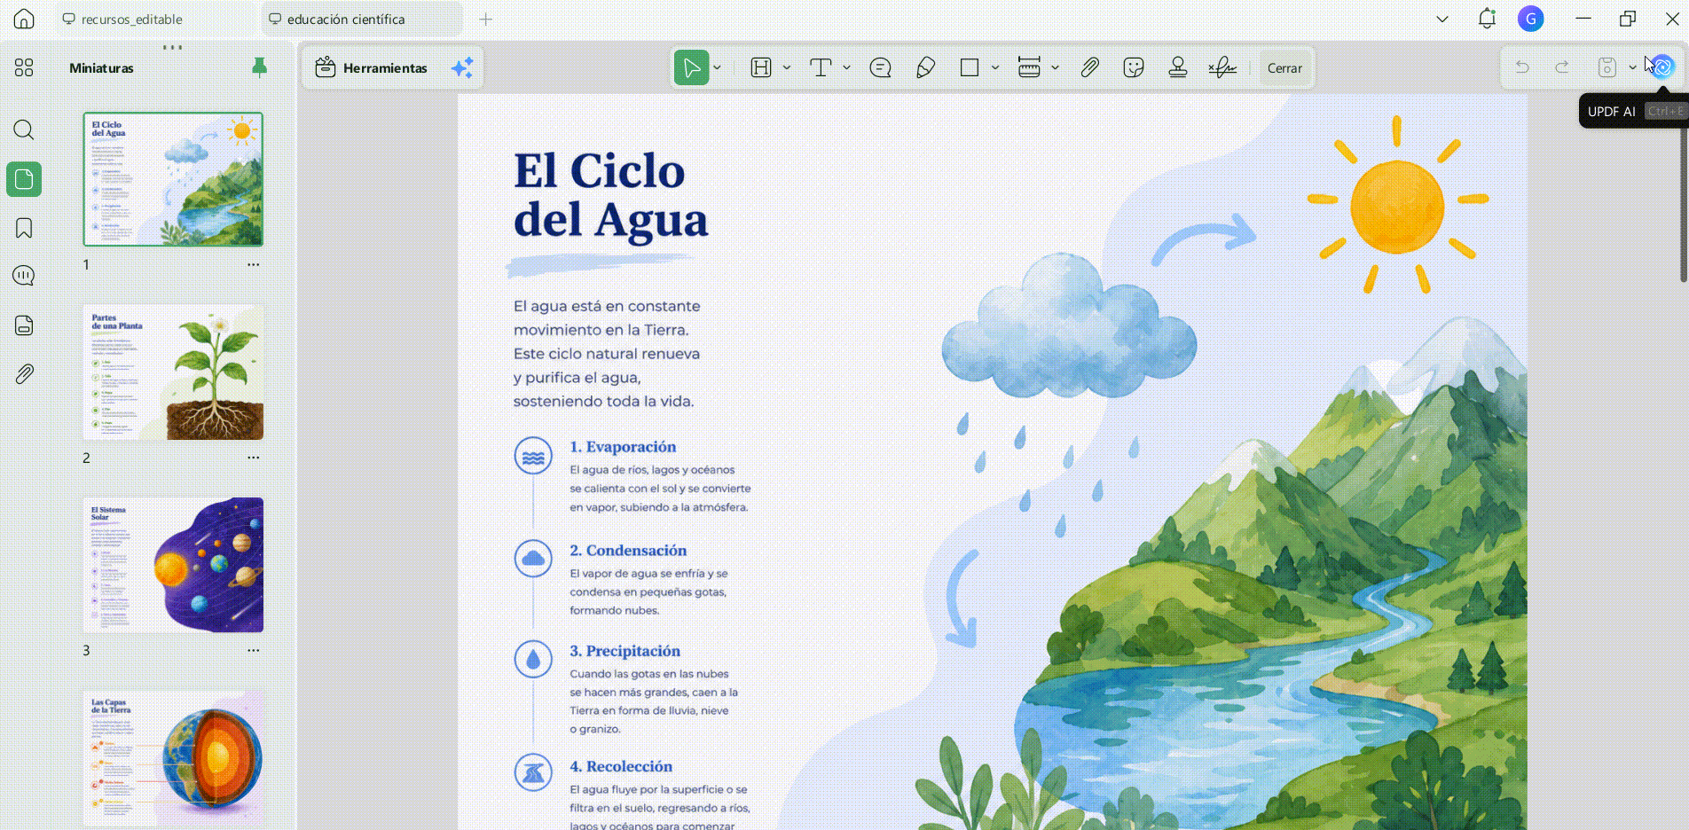Expand the selection tool dropdown arrow
Viewport: 1689px width, 830px height.
718,67
